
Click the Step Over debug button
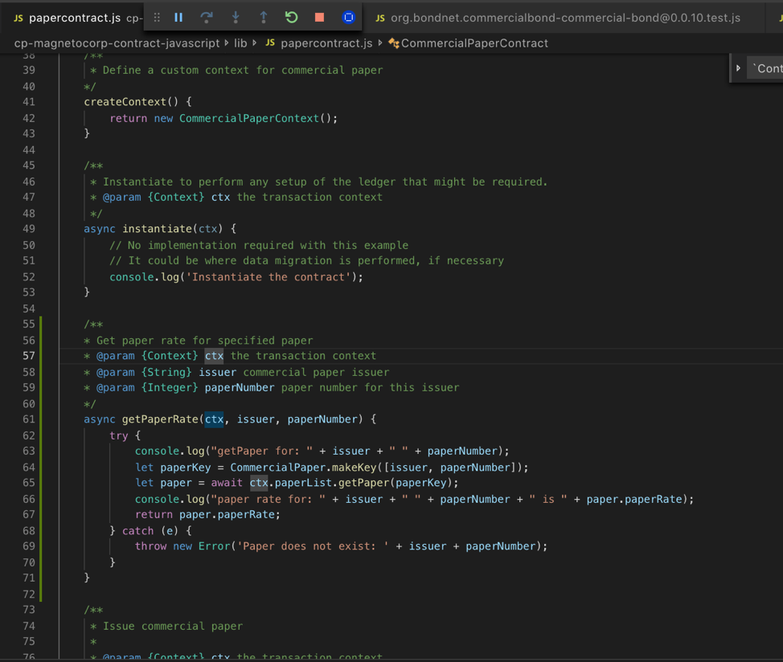[x=207, y=17]
